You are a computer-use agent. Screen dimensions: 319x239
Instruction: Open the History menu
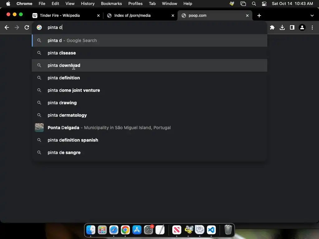[88, 4]
